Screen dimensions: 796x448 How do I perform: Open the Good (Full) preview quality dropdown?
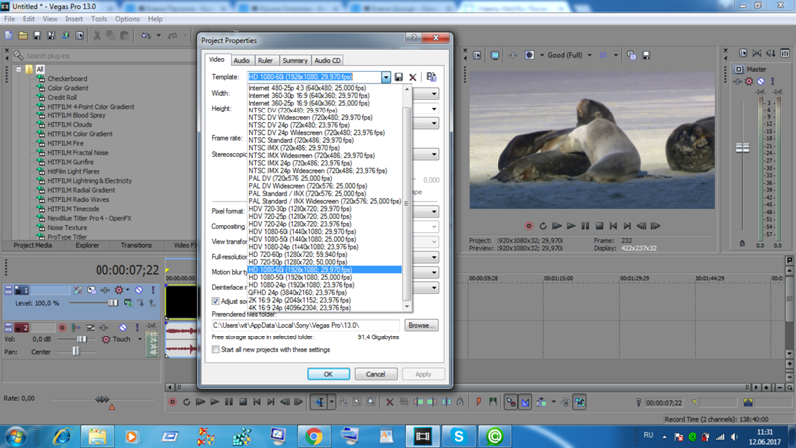589,55
